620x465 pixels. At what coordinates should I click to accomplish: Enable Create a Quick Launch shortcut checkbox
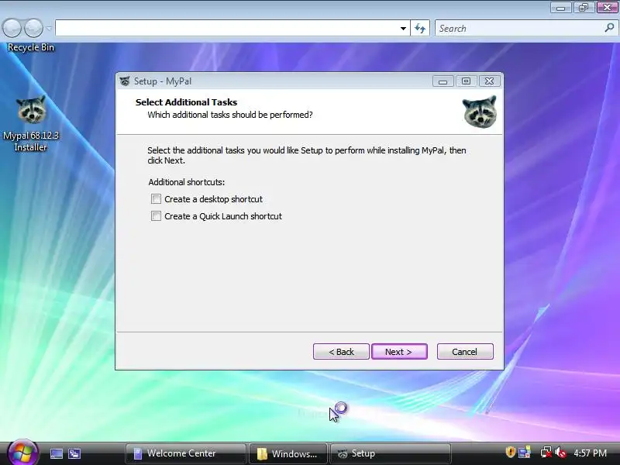pos(157,216)
